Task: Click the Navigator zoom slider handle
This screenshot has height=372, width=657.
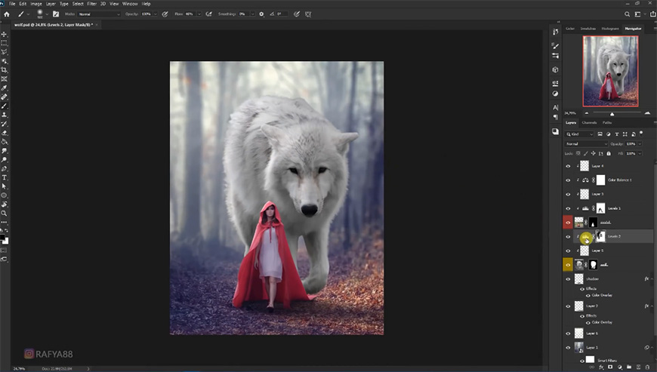Action: pos(612,114)
